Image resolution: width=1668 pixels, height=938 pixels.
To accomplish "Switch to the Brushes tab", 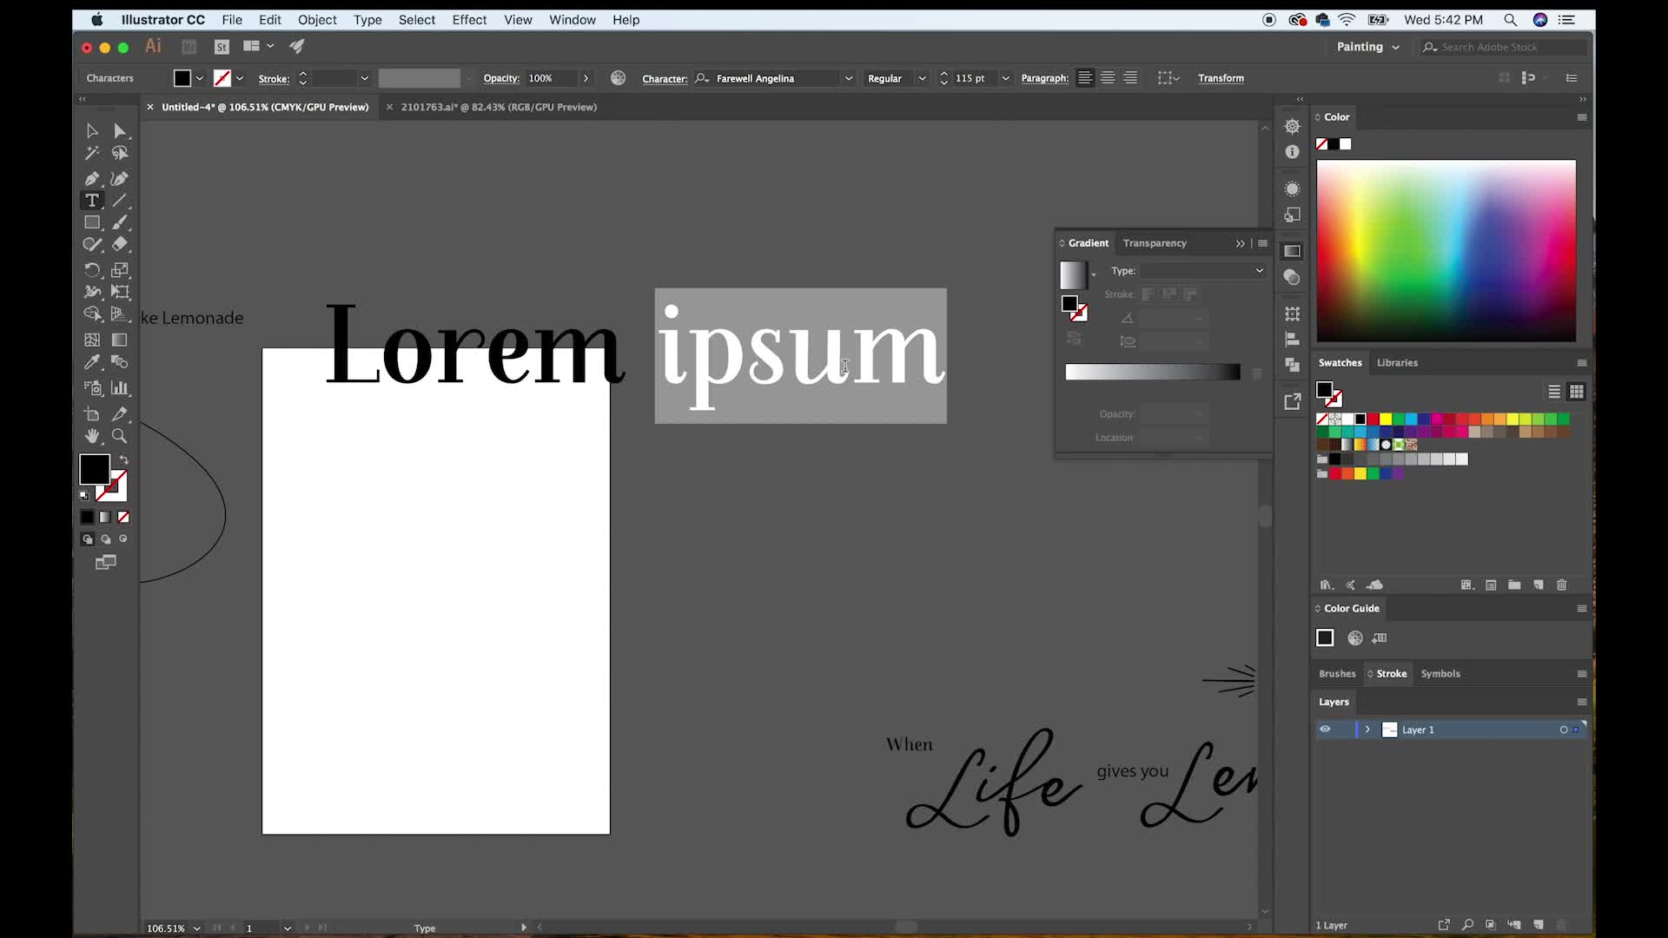I will pos(1337,674).
